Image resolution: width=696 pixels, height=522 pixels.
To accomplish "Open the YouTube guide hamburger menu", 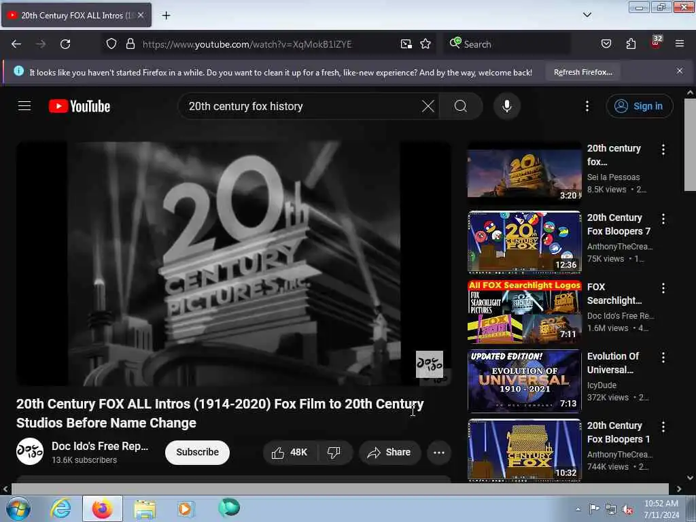I will [x=24, y=106].
